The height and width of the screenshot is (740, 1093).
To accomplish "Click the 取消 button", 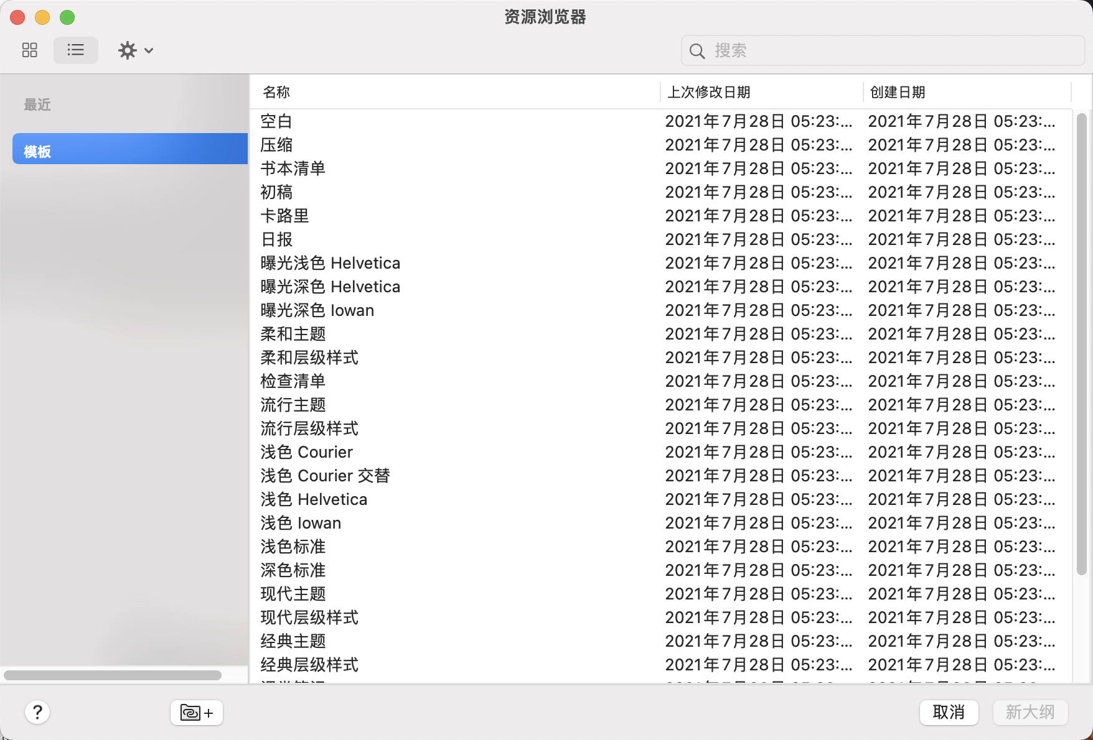I will [949, 712].
